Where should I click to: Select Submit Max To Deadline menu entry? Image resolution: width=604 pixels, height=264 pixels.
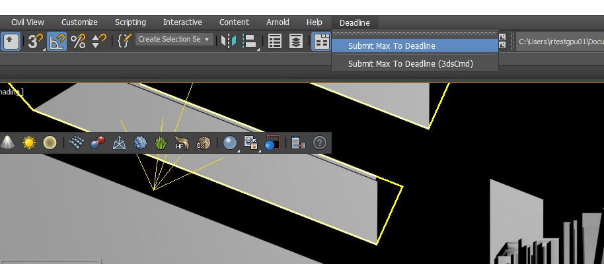(415, 46)
